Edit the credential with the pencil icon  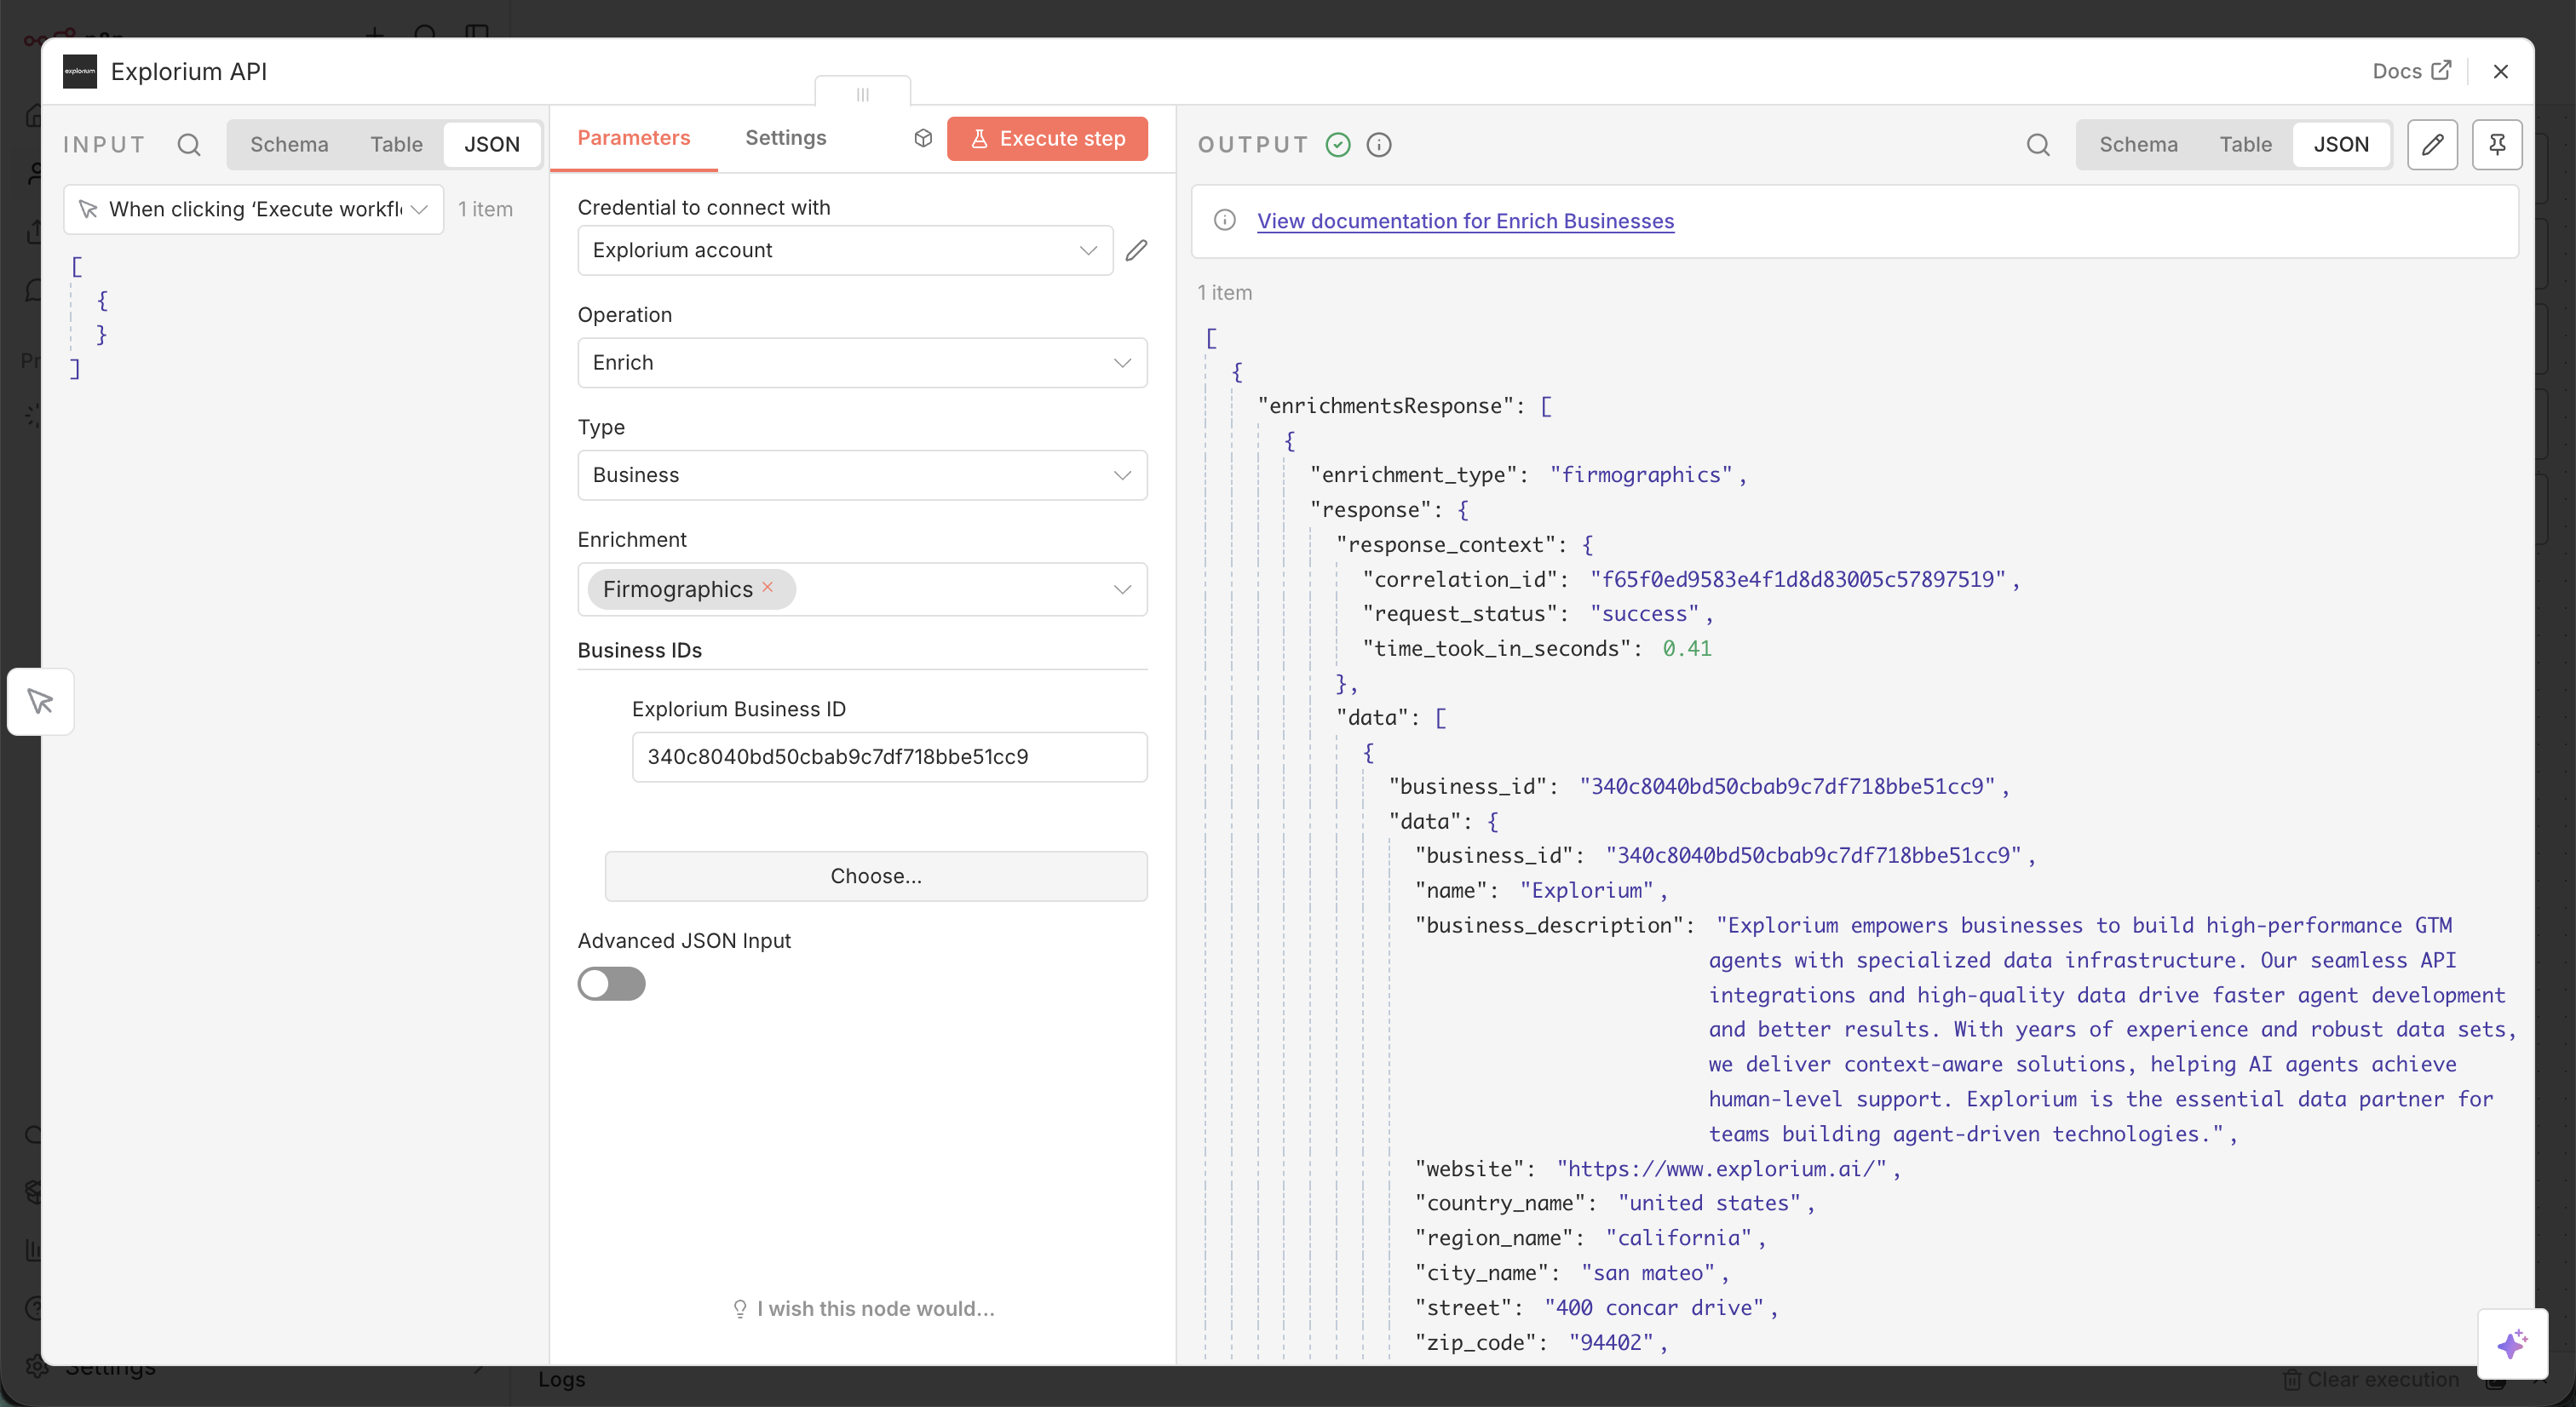[x=1136, y=250]
